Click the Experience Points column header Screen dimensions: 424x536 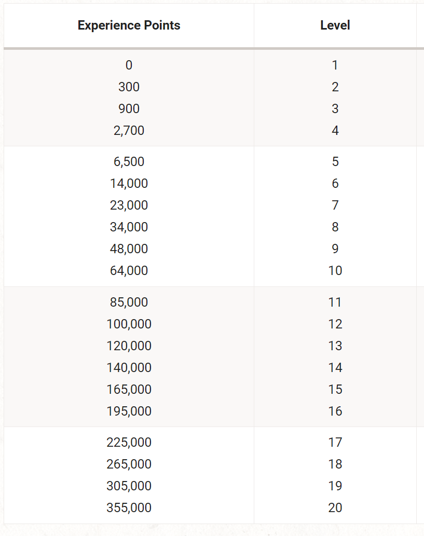[129, 25]
